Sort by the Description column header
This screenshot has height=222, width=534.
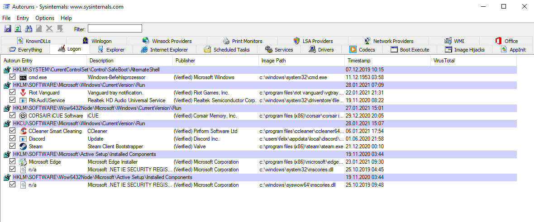130,61
